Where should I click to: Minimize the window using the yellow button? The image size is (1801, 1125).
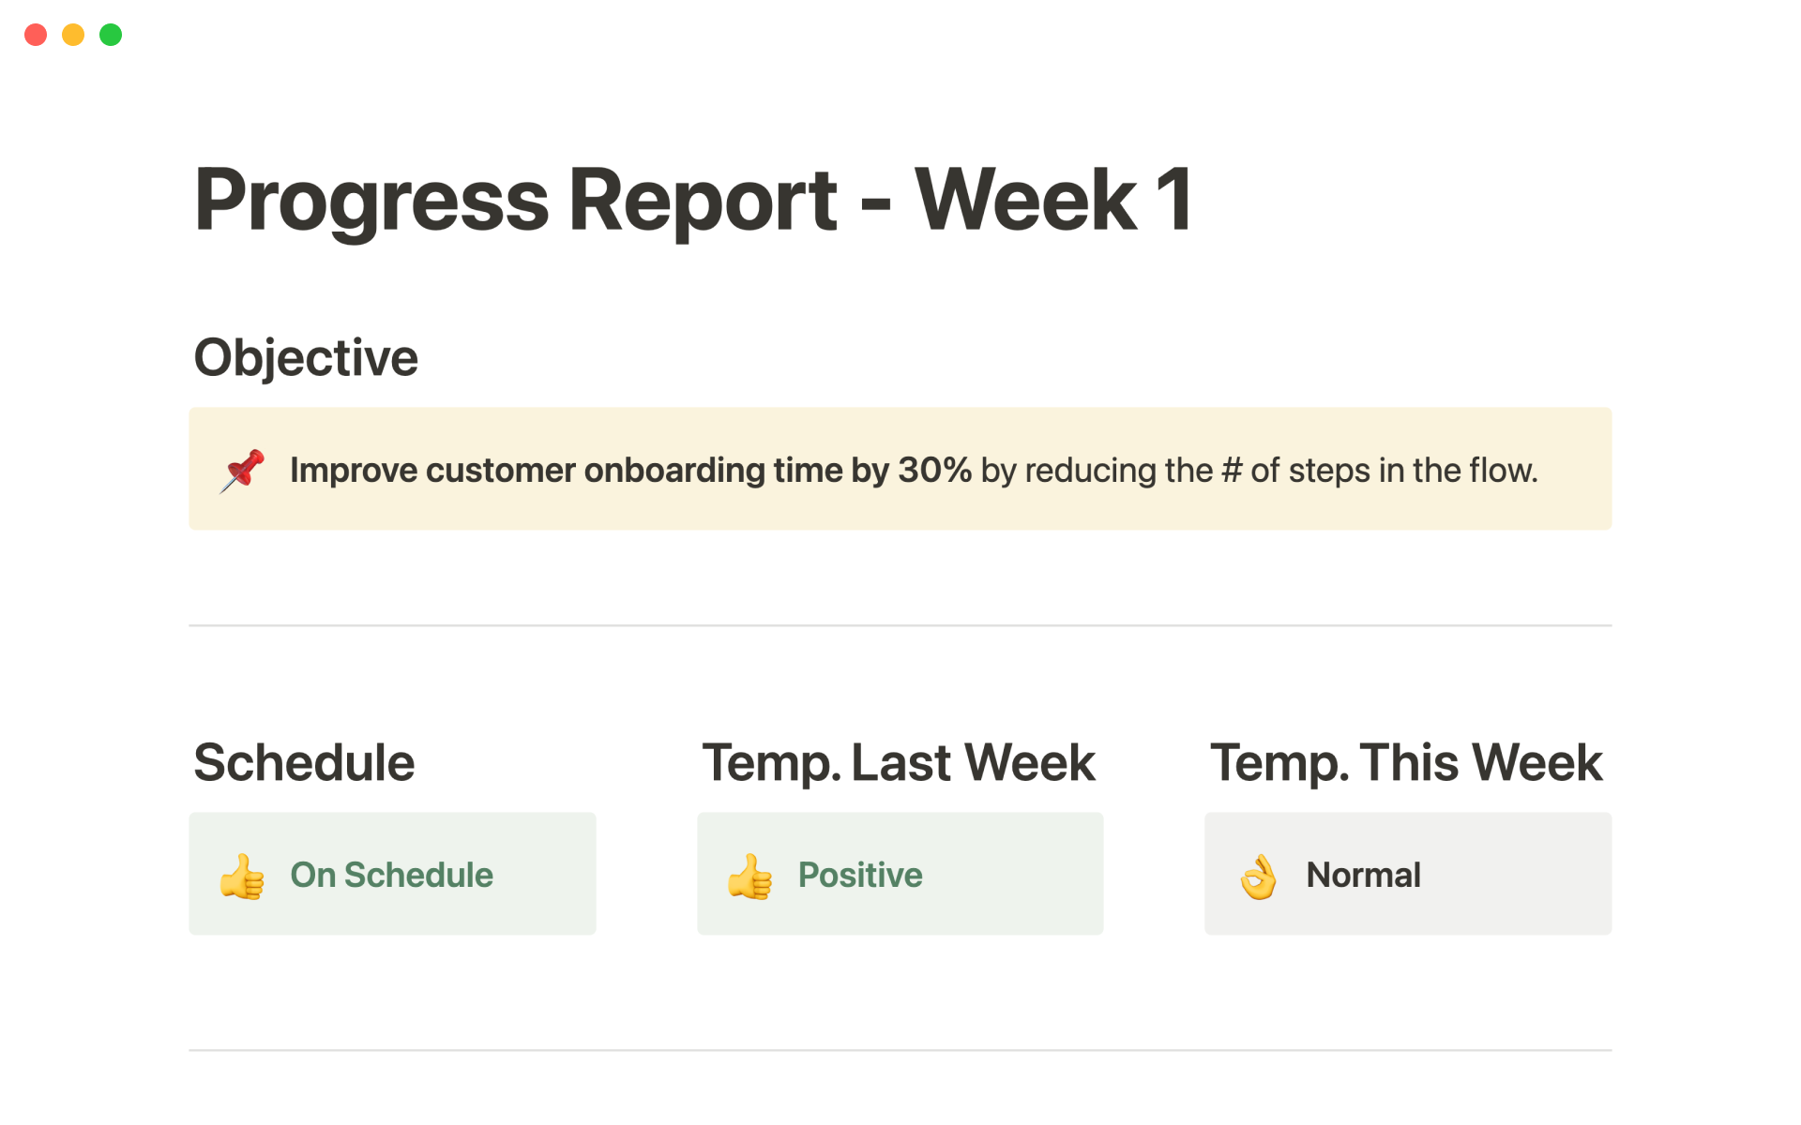pyautogui.click(x=73, y=35)
